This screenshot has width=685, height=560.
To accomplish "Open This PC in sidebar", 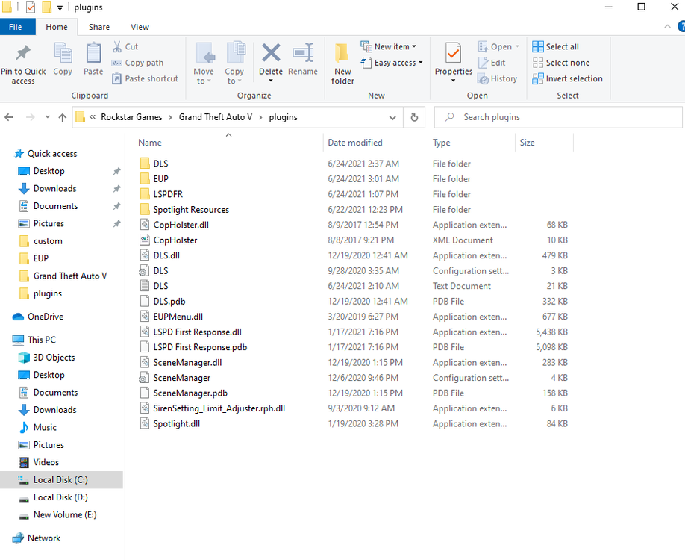I will click(x=42, y=340).
